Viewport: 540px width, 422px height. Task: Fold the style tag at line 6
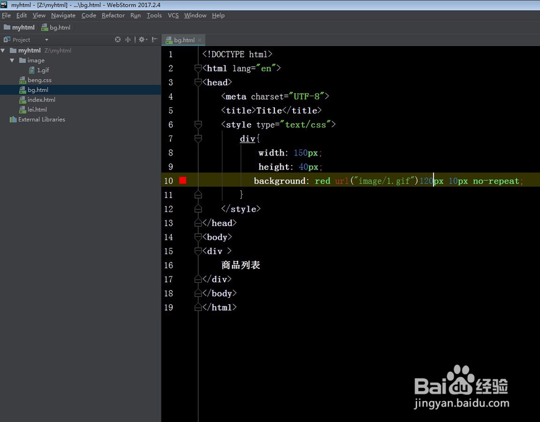tap(198, 124)
